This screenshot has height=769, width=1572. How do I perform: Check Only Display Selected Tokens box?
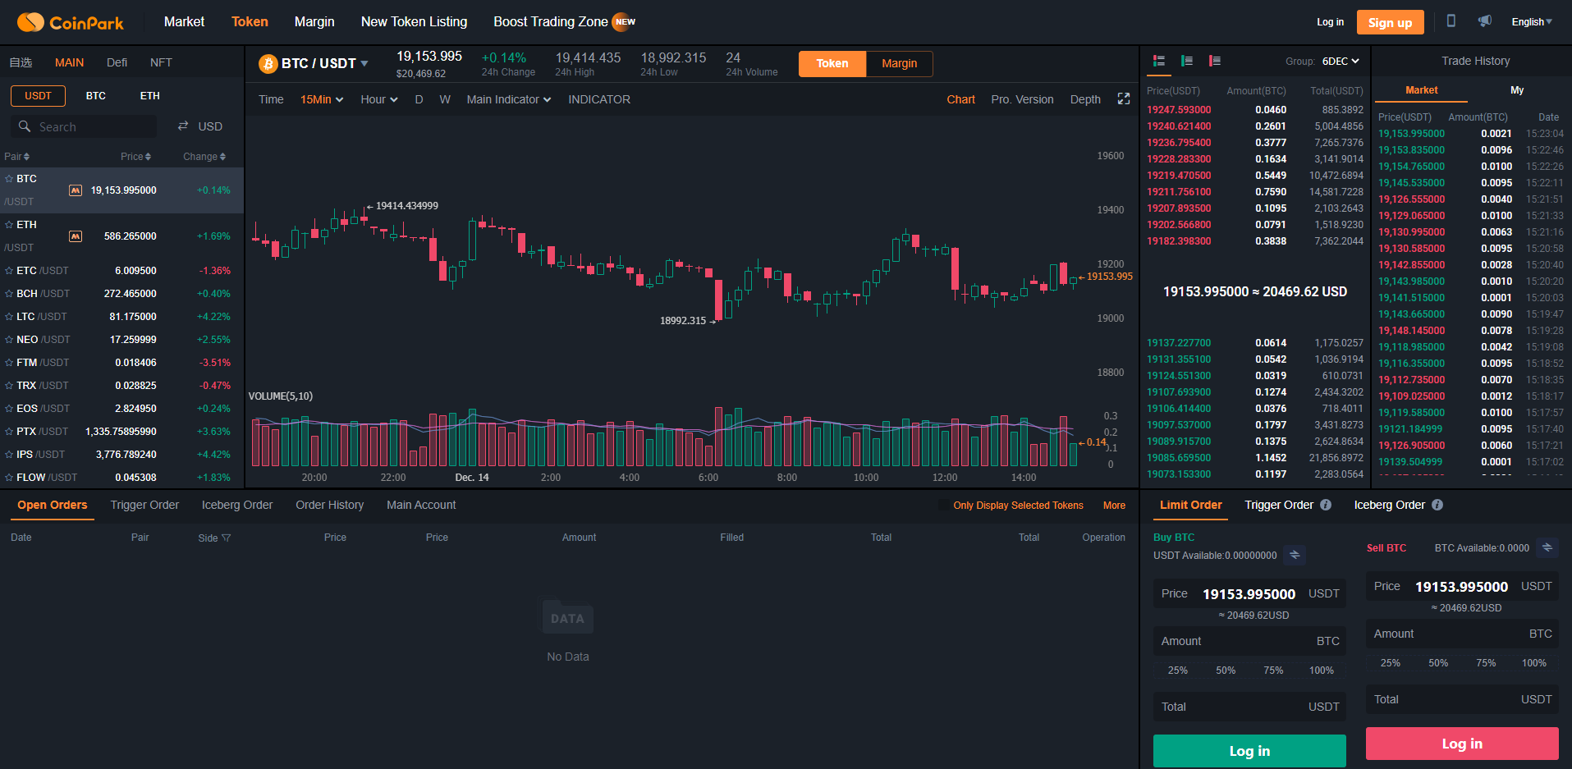point(944,506)
